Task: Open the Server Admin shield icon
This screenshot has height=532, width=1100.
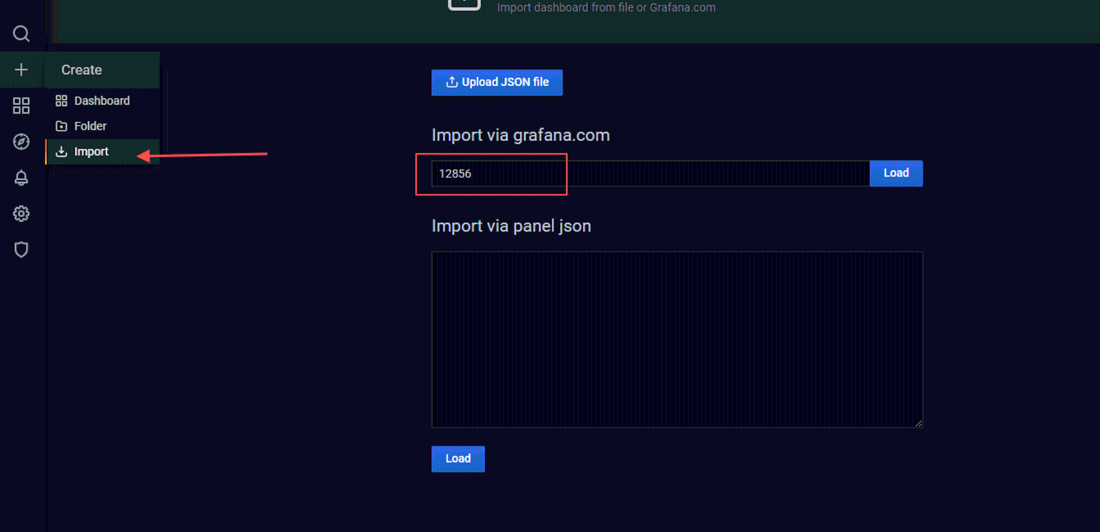Action: point(21,250)
